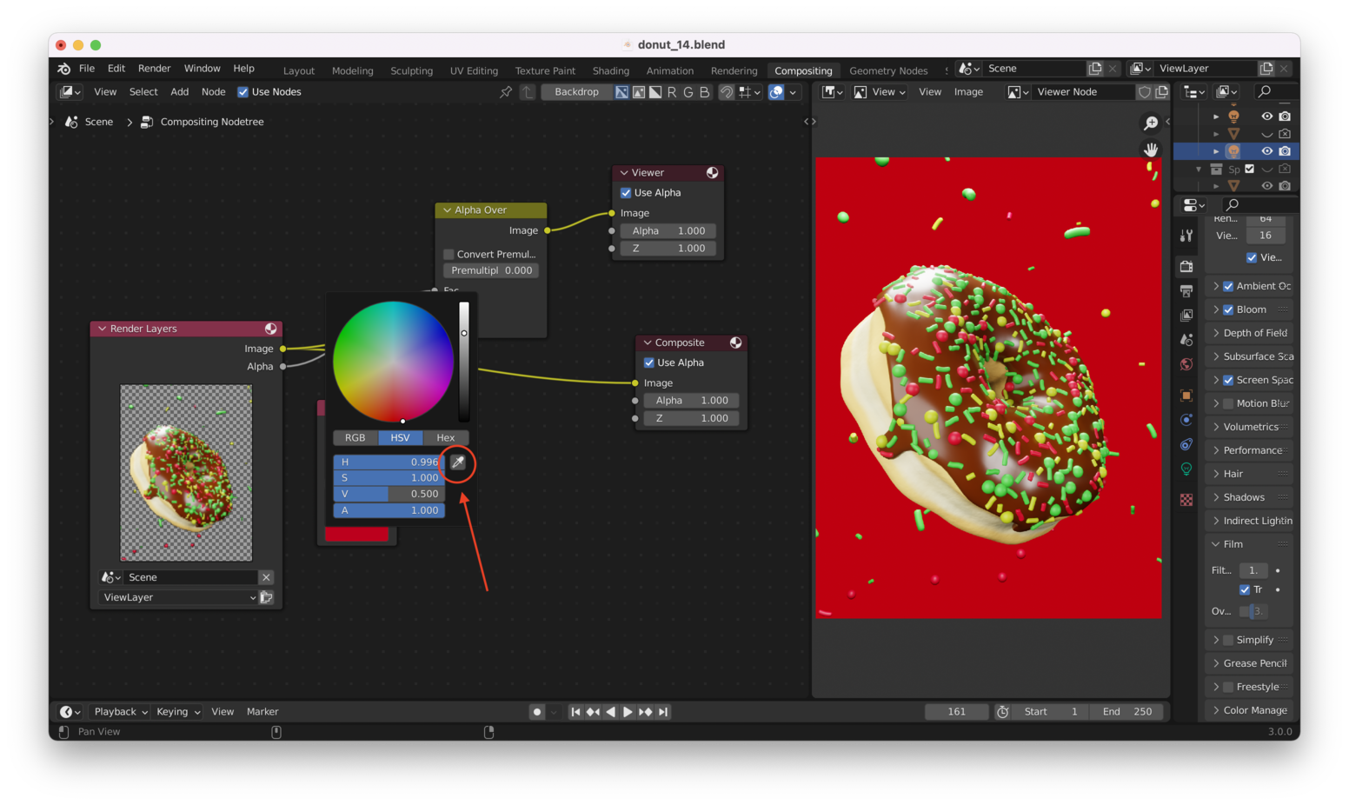Image resolution: width=1349 pixels, height=805 pixels.
Task: Enable the Convert Premultiplied checkbox
Action: pyautogui.click(x=449, y=254)
